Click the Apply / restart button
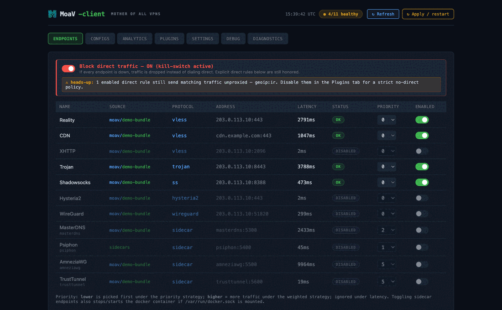The width and height of the screenshot is (502, 310). tap(428, 14)
